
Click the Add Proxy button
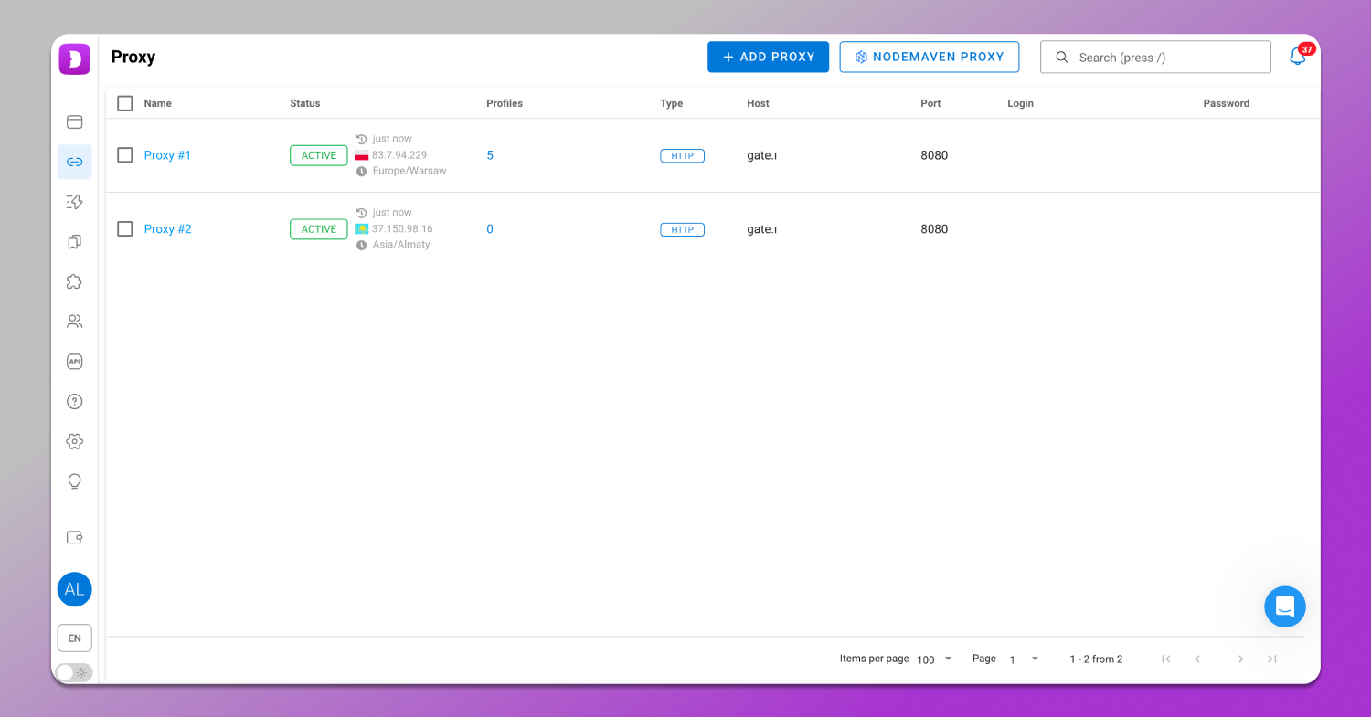(768, 57)
